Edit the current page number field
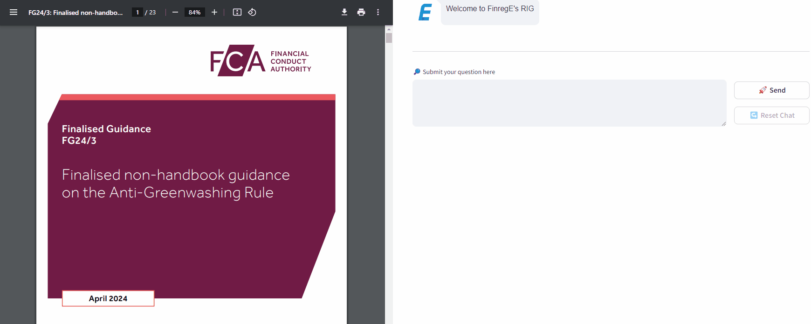The height and width of the screenshot is (324, 811). [x=137, y=12]
